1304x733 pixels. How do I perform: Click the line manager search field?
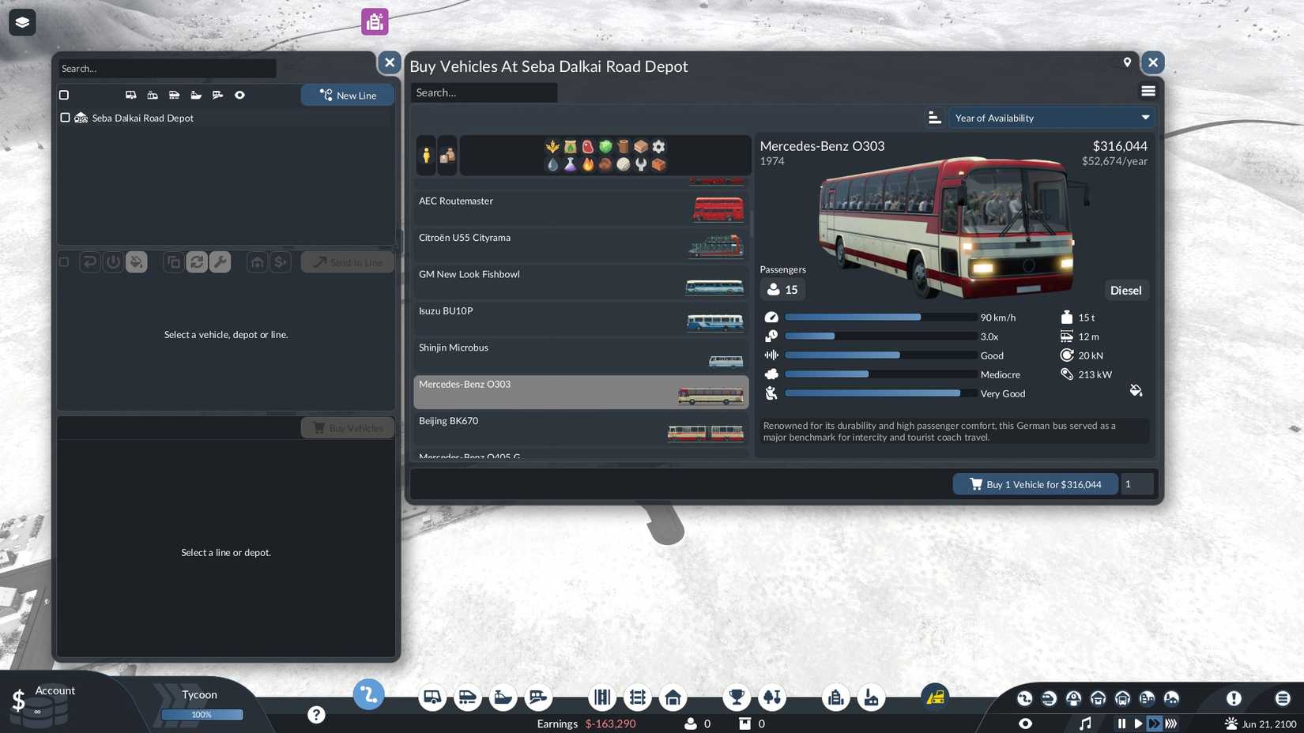(x=167, y=69)
